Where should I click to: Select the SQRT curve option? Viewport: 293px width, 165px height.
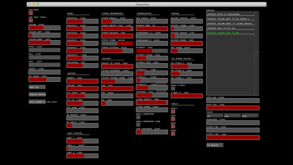[250, 115]
